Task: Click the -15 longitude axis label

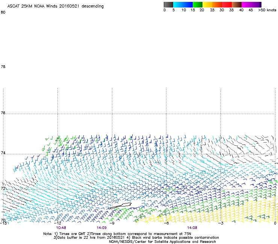Action: click(x=3, y=223)
